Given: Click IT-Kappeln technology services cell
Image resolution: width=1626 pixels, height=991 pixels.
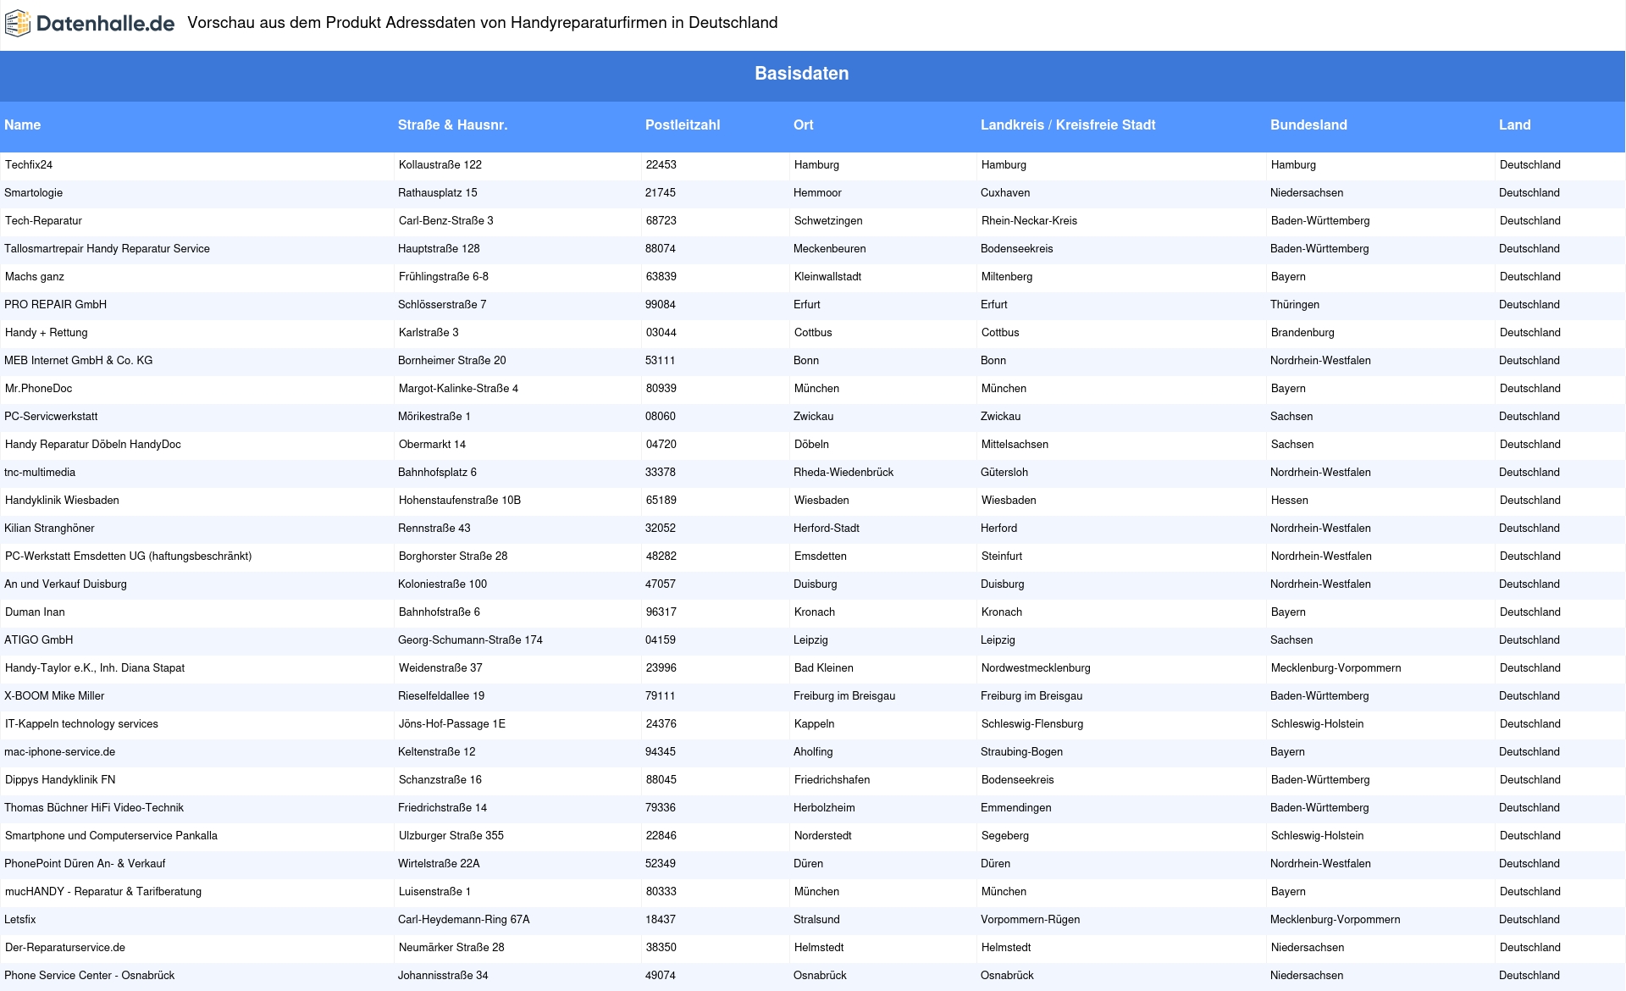Looking at the screenshot, I should pos(82,724).
